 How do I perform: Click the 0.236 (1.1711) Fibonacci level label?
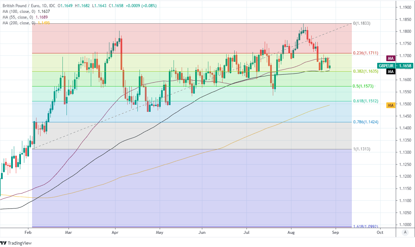(365, 53)
